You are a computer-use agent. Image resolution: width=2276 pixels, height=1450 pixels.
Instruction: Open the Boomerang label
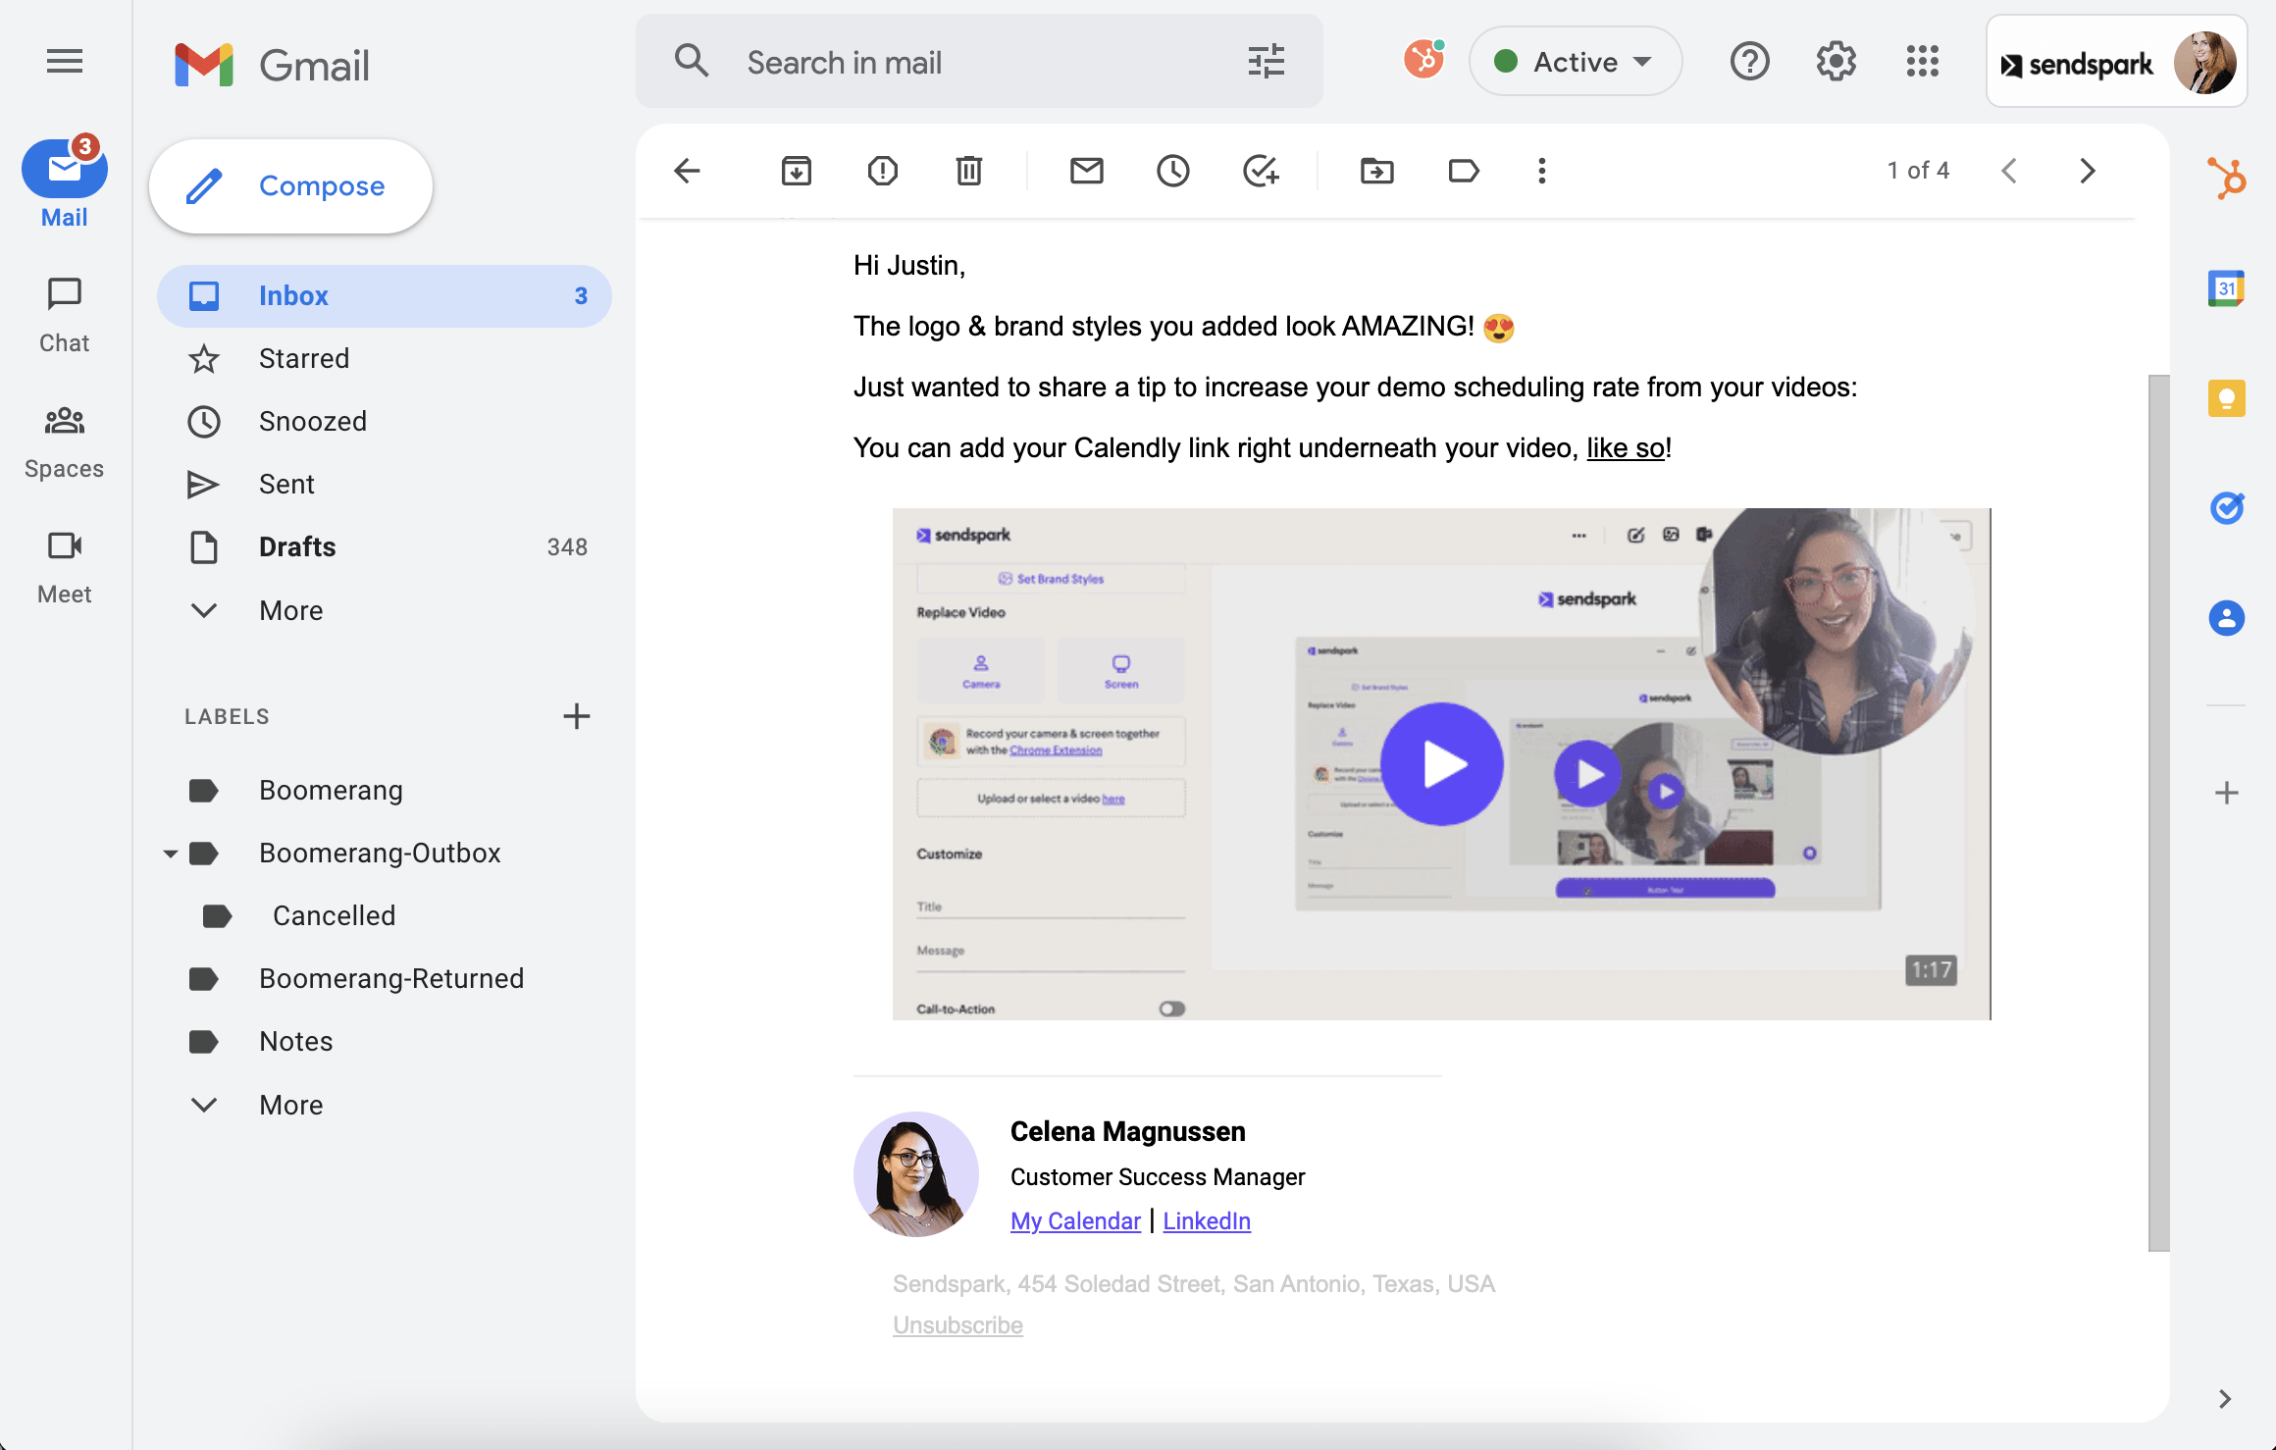(x=385, y=791)
